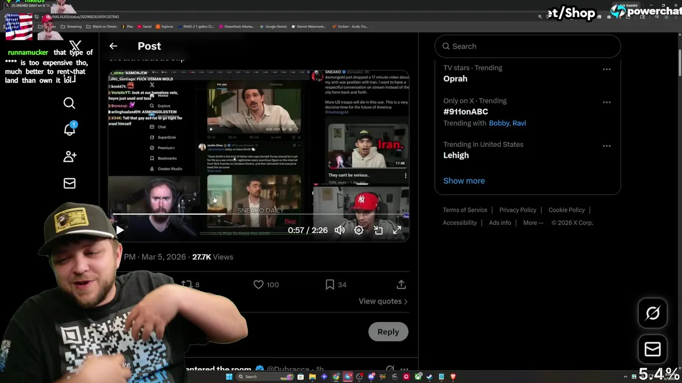Seek in the video progress bar
This screenshot has width=682, height=383.
click(x=258, y=214)
